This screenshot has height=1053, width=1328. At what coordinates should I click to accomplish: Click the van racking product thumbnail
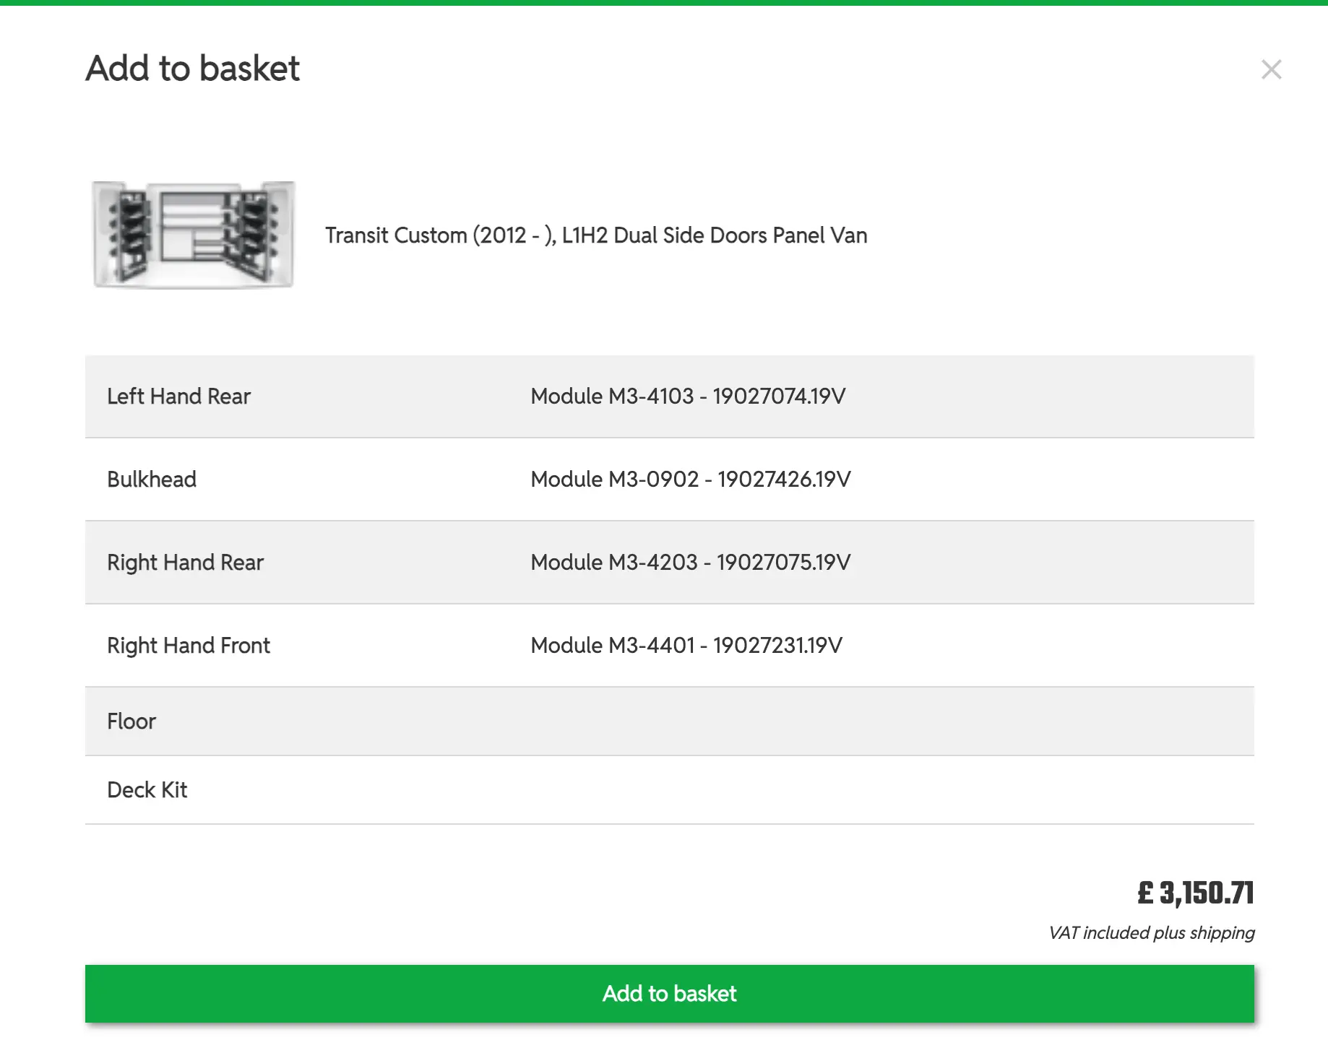[194, 235]
